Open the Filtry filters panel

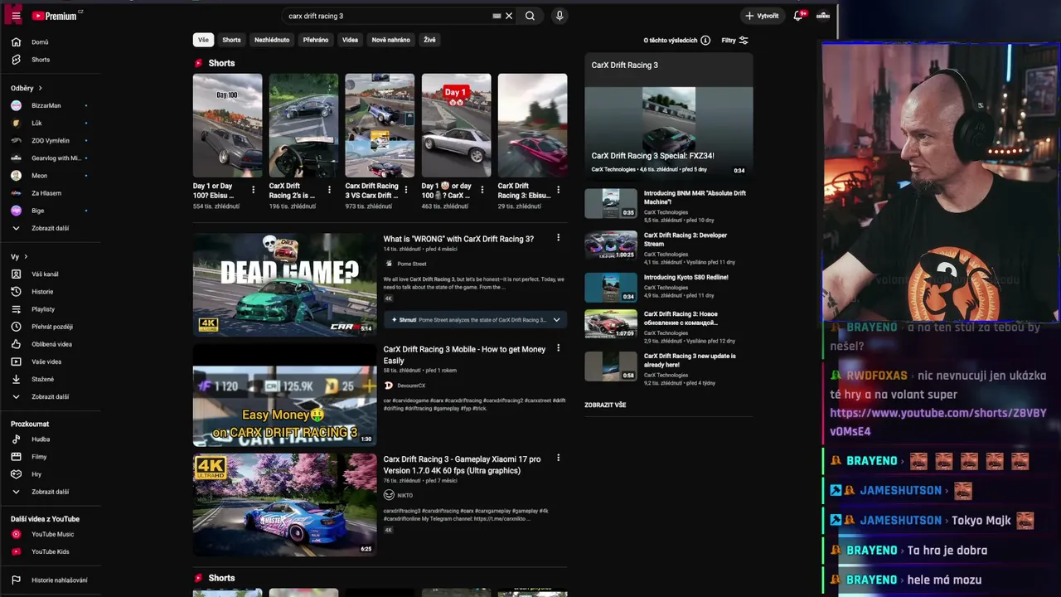coord(734,40)
